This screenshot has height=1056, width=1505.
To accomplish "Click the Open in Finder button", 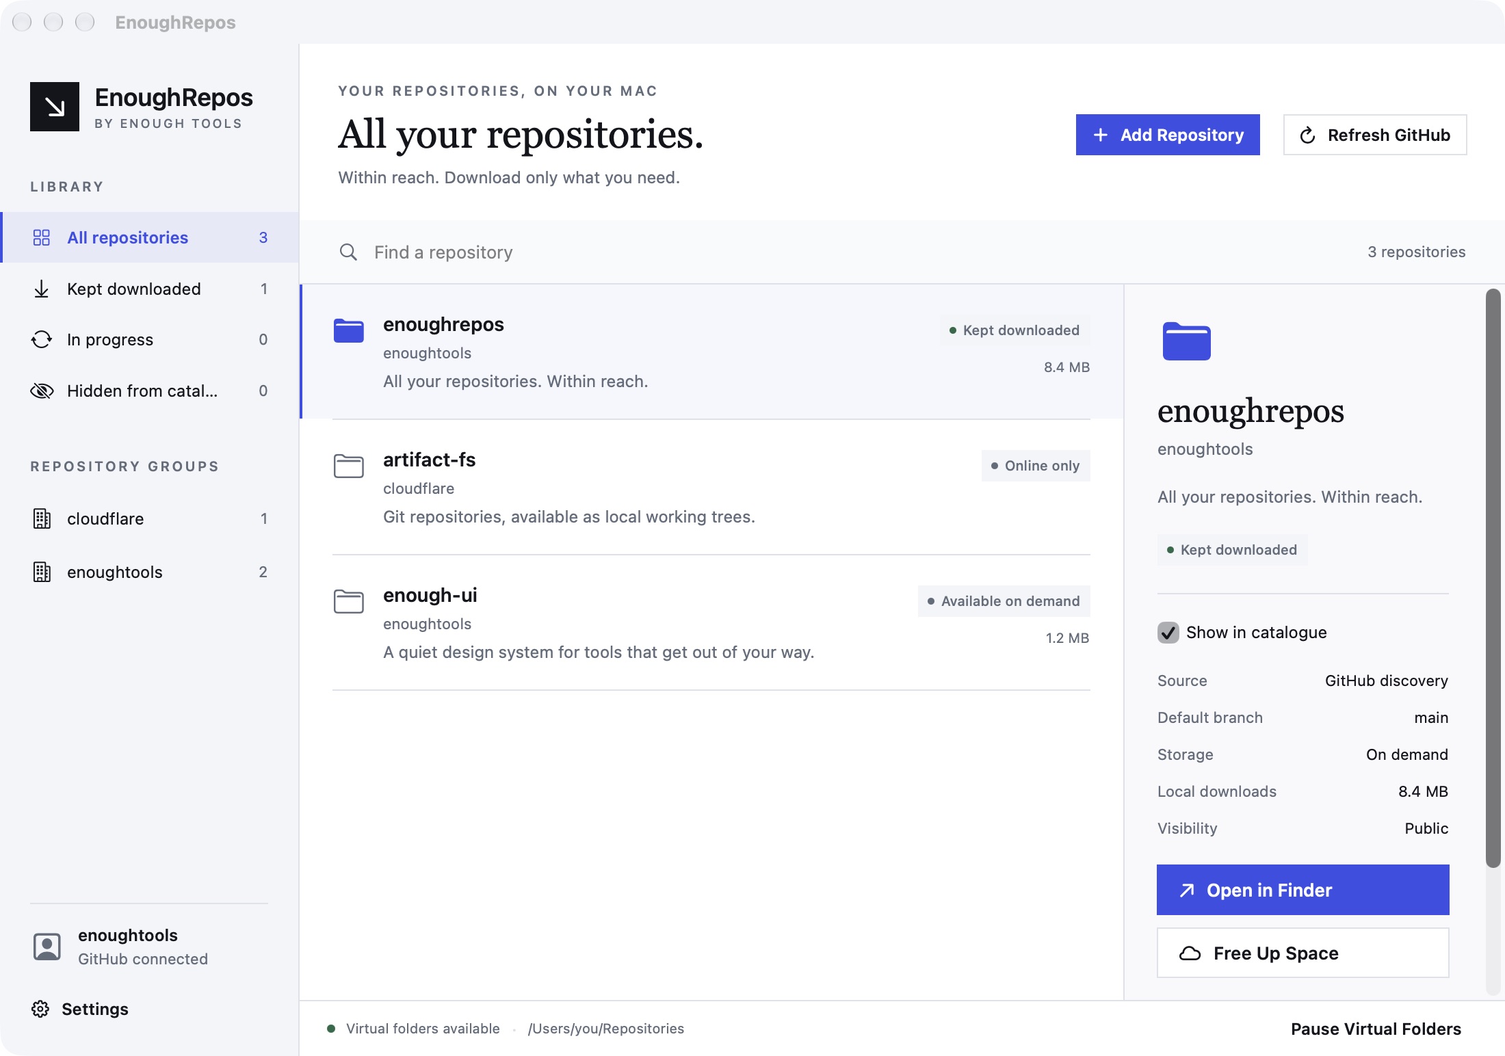I will click(1303, 890).
